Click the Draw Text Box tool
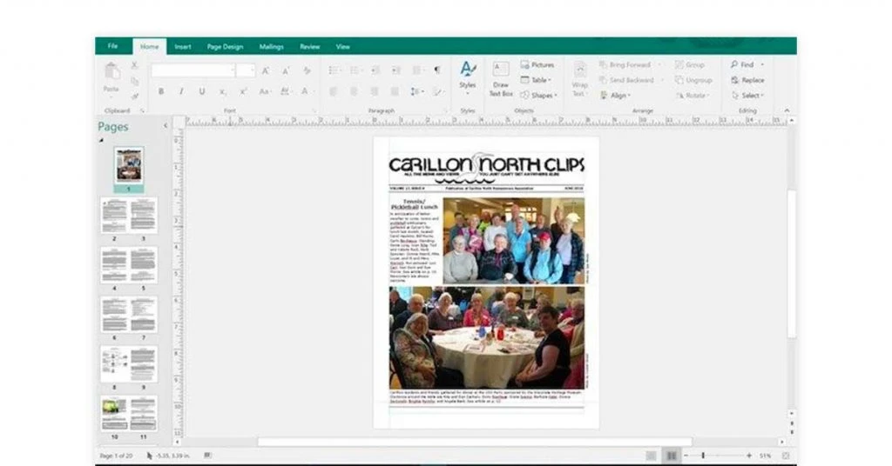892x466 pixels. pyautogui.click(x=501, y=78)
